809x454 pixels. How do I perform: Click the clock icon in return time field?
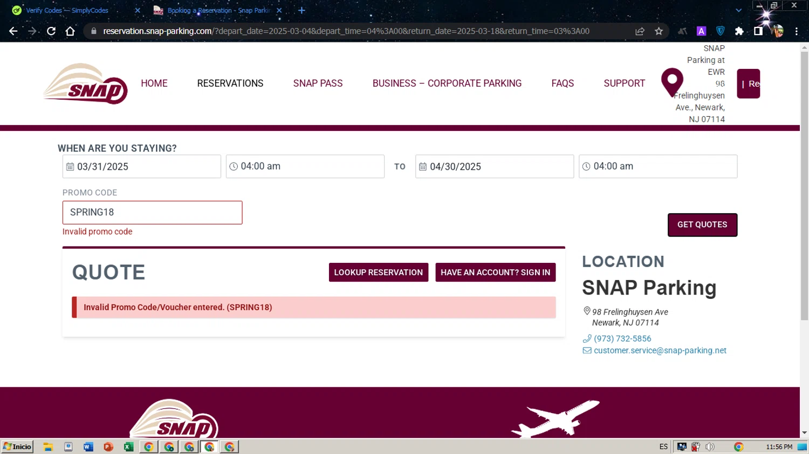586,167
